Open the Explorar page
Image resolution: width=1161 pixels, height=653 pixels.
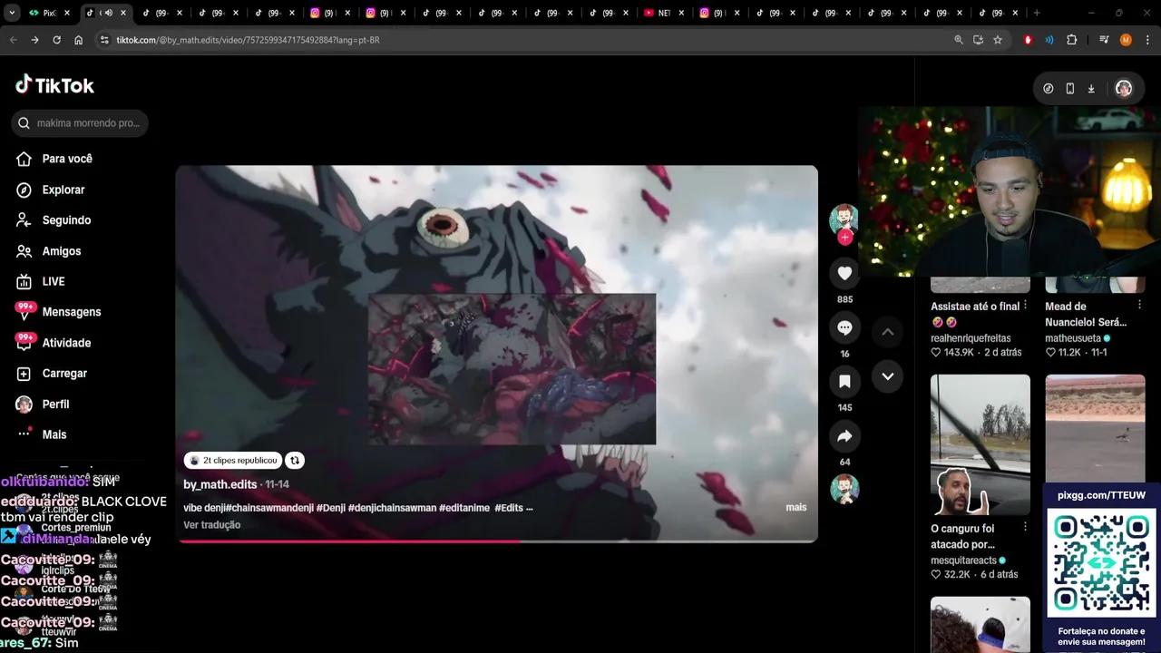point(50,190)
